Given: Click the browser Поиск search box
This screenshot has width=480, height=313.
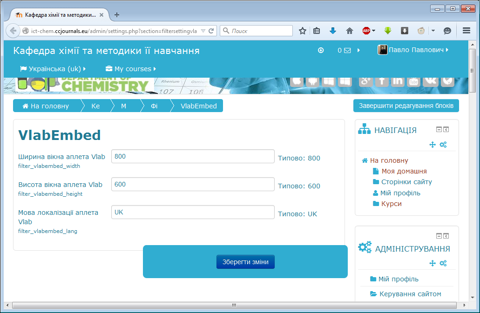Looking at the screenshot, I should pyautogui.click(x=256, y=31).
